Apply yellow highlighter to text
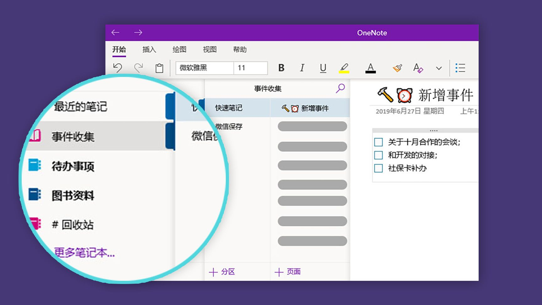Image resolution: width=542 pixels, height=305 pixels. pyautogui.click(x=344, y=68)
